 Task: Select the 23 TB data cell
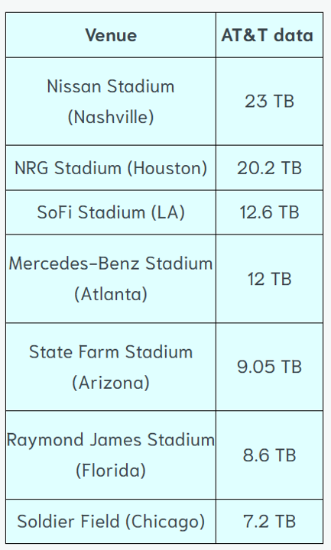[x=269, y=102]
